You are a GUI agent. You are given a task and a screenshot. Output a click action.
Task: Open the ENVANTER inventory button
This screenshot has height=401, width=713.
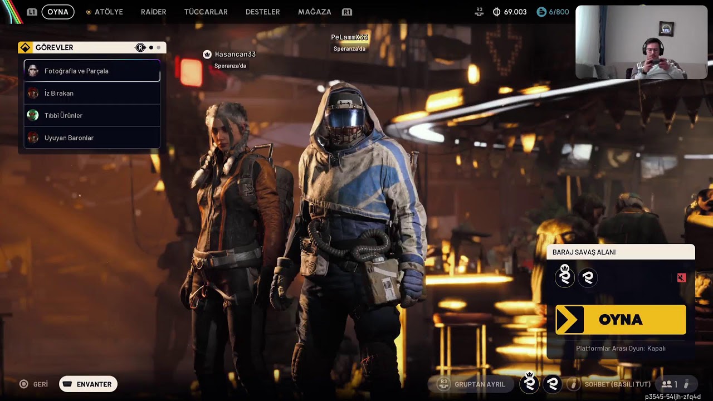click(x=88, y=384)
